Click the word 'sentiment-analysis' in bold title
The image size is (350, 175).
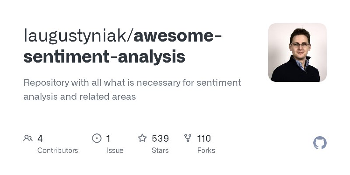point(104,57)
